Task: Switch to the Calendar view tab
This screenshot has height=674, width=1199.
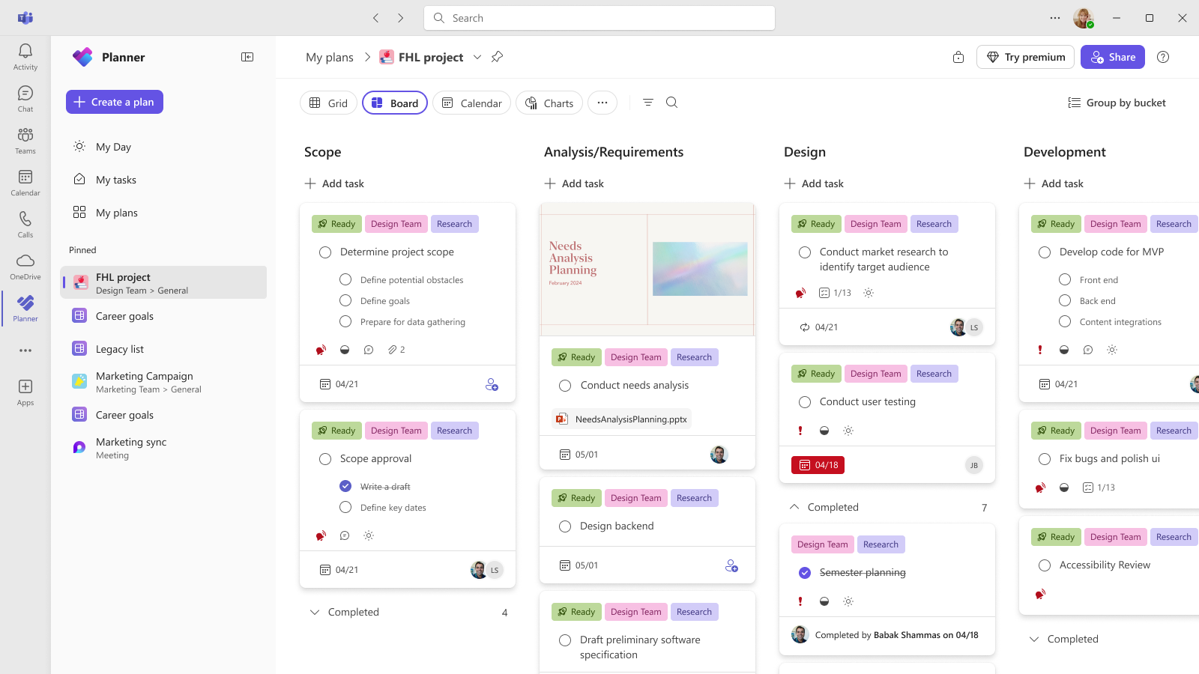Action: coord(471,103)
